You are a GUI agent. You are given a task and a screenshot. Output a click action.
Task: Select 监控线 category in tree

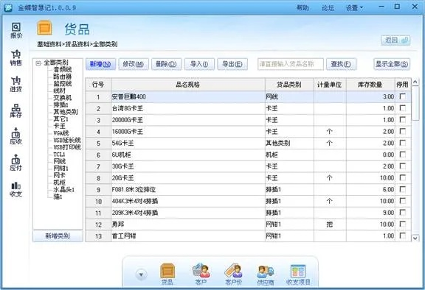pos(62,83)
